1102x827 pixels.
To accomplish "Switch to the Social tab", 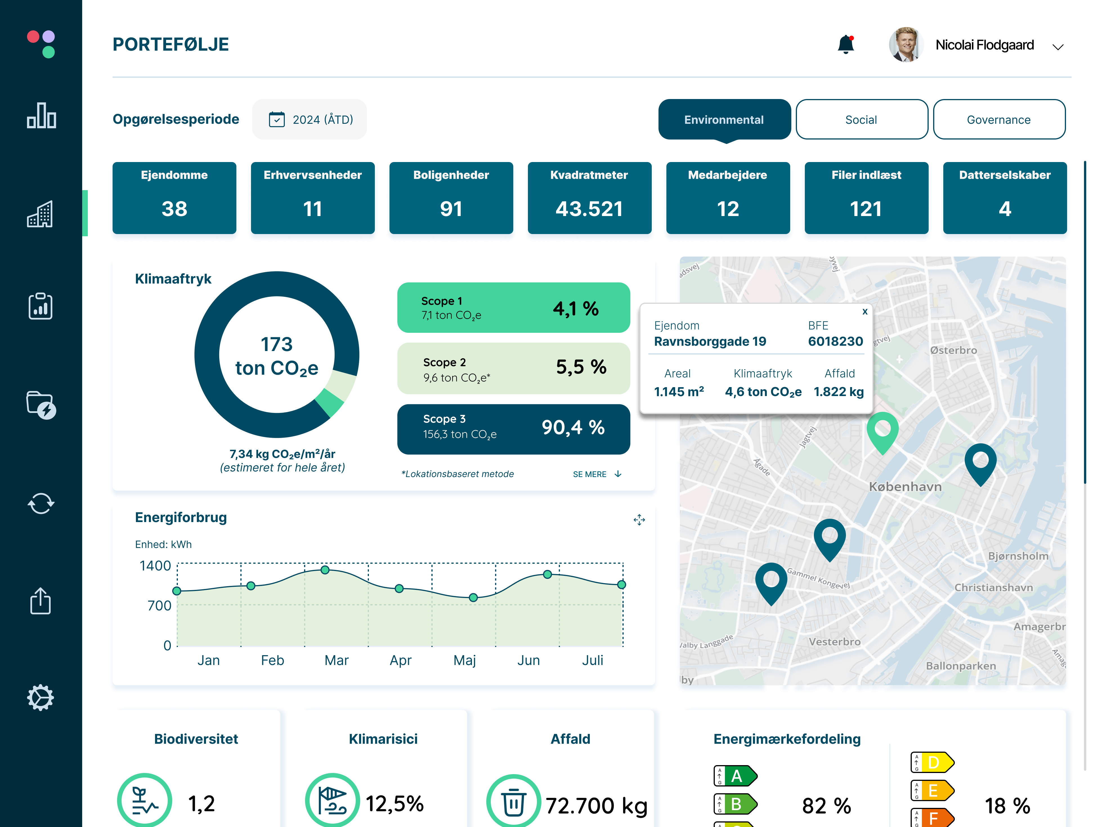I will 861,120.
